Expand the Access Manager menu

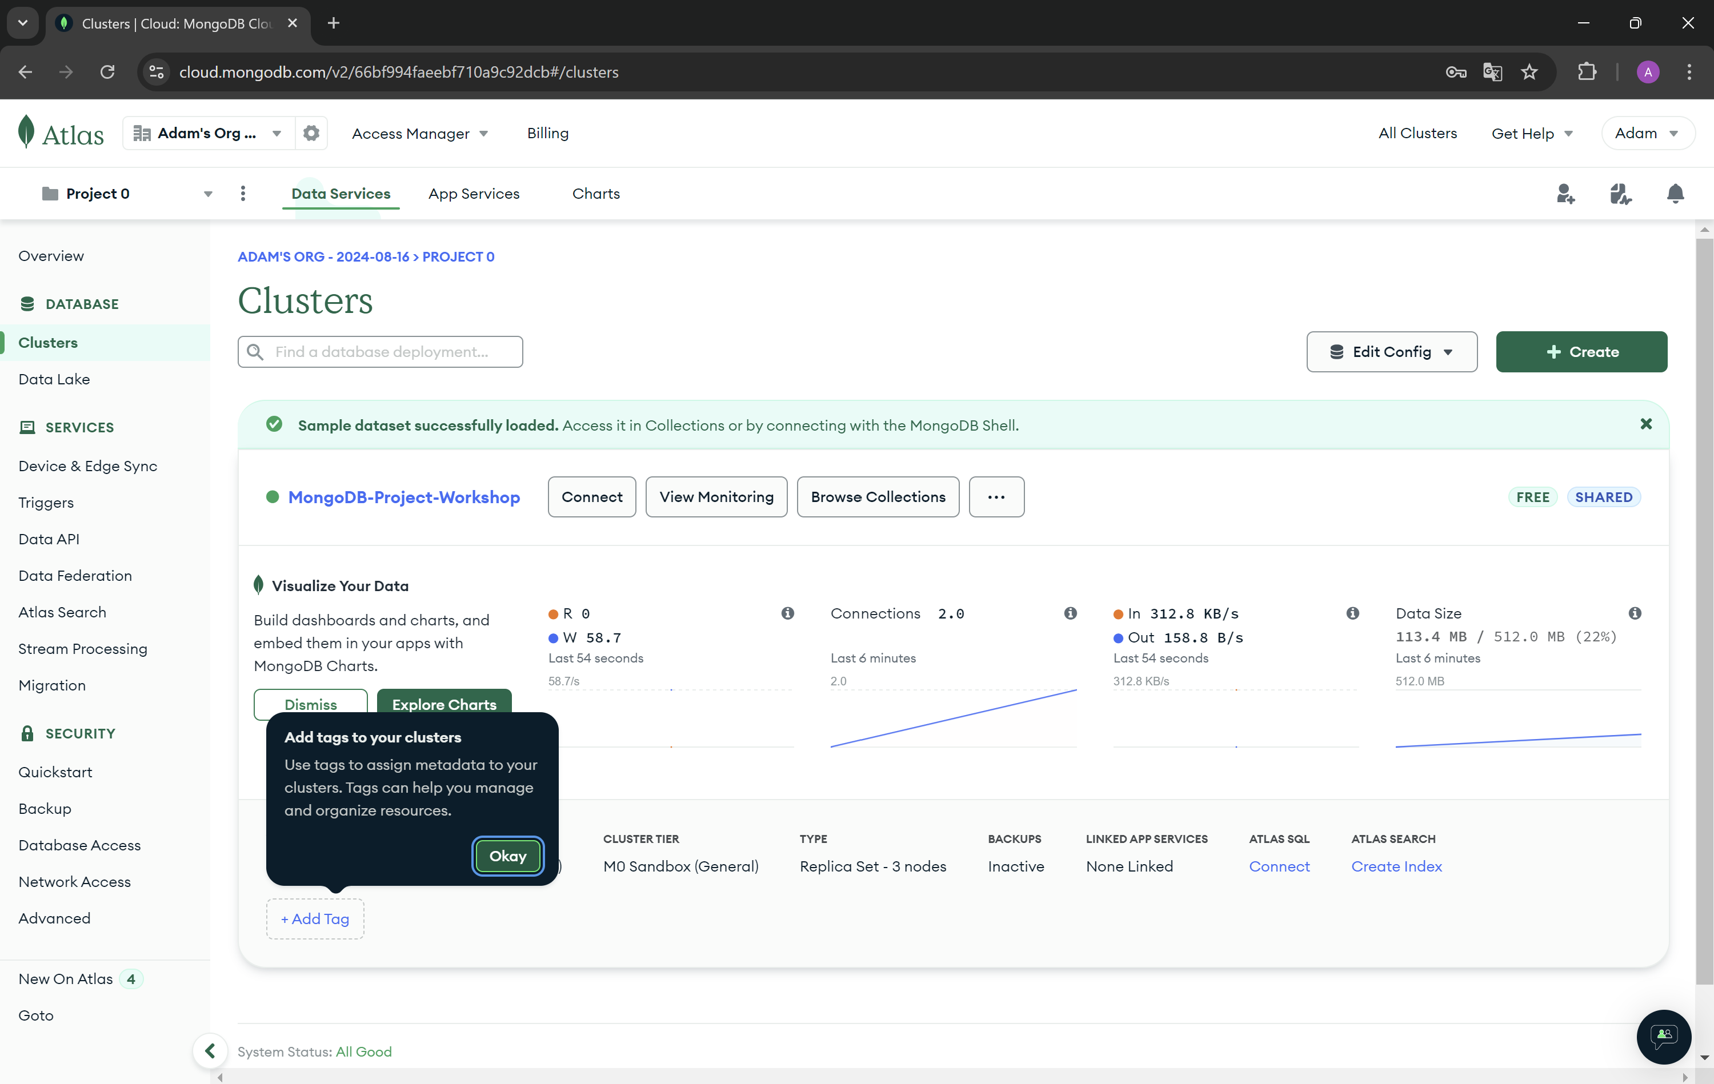pos(420,133)
